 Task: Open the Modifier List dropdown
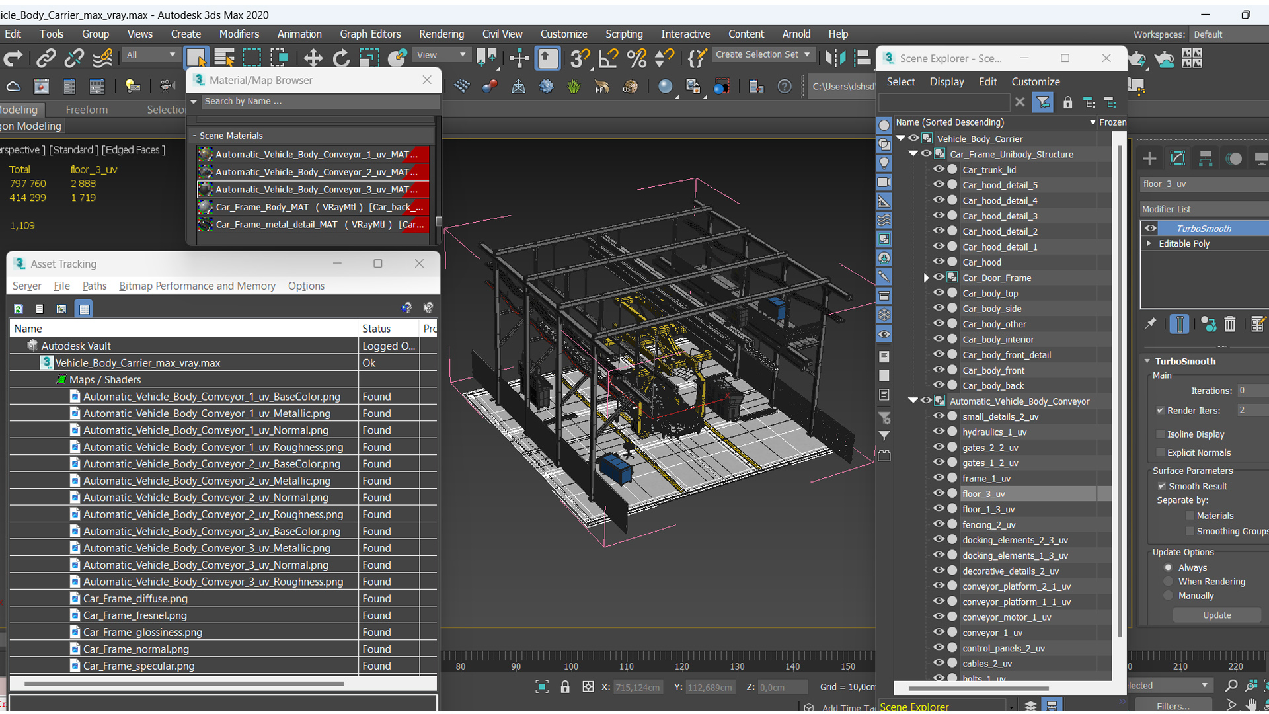point(1204,209)
